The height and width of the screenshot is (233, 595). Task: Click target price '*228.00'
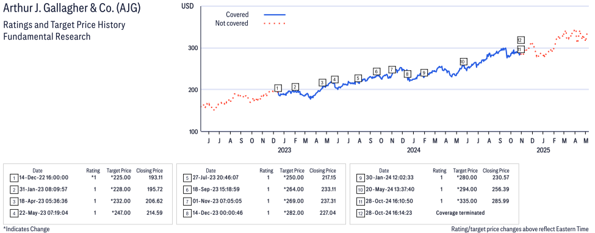point(120,189)
